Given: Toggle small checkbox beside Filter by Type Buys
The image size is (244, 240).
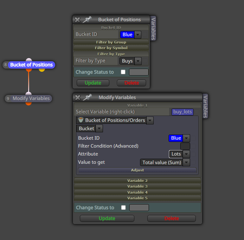Looking at the screenshot, I should (145, 61).
